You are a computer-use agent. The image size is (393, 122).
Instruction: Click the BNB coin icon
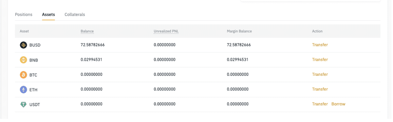click(23, 60)
